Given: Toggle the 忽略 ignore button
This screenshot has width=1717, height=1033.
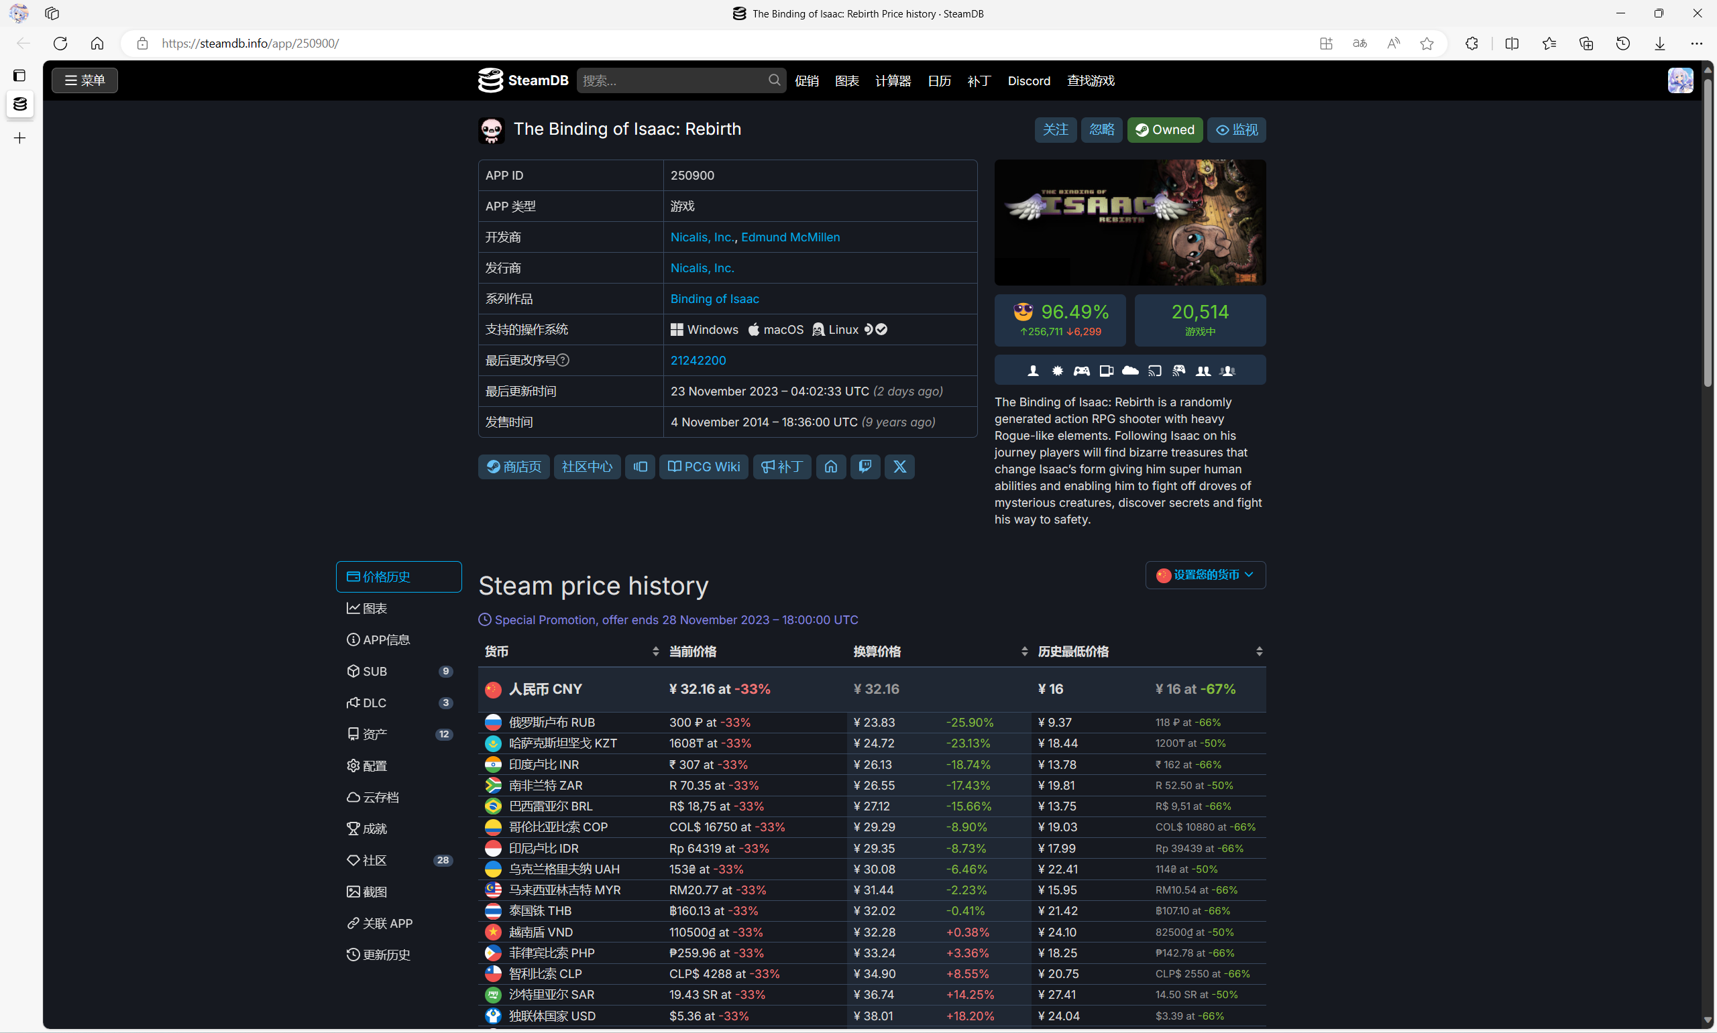Looking at the screenshot, I should (x=1101, y=129).
